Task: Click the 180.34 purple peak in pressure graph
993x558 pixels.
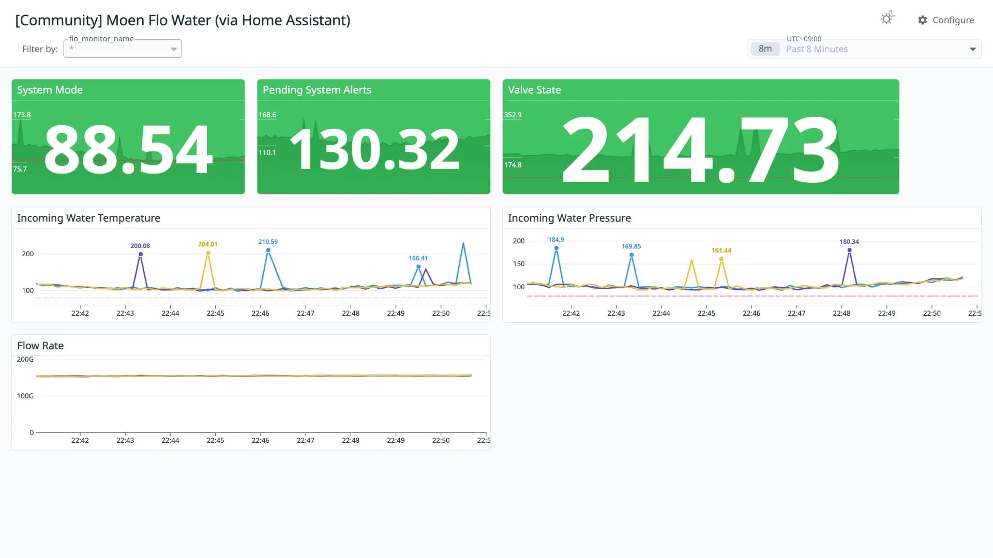Action: tap(849, 250)
